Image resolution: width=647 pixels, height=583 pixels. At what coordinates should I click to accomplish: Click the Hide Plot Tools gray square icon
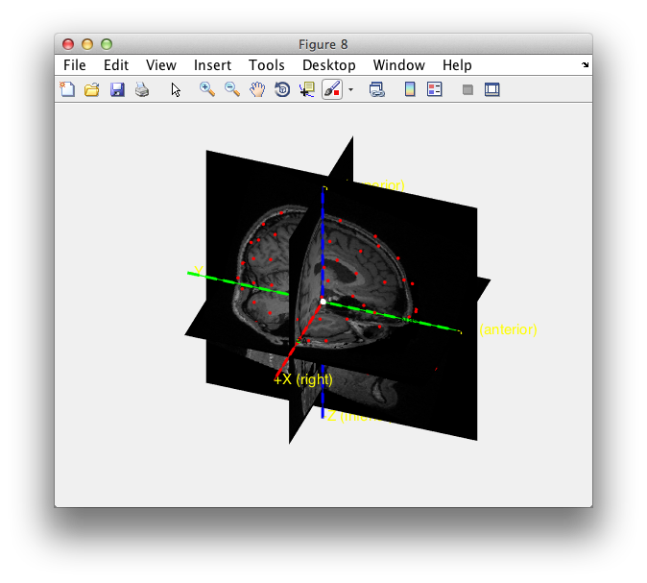467,89
